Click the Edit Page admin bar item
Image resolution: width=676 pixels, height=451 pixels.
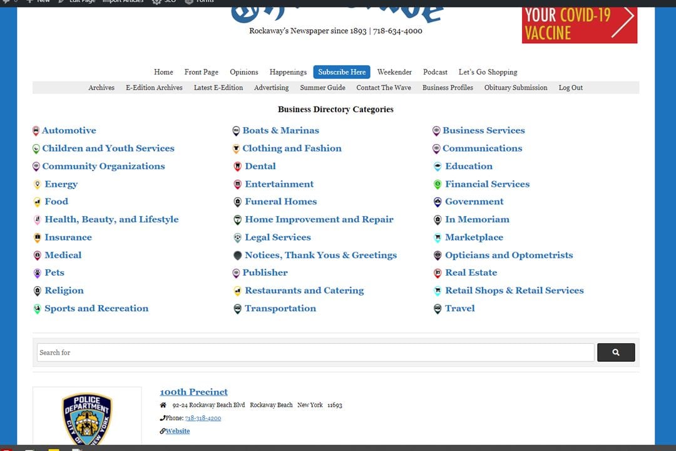[x=78, y=1]
